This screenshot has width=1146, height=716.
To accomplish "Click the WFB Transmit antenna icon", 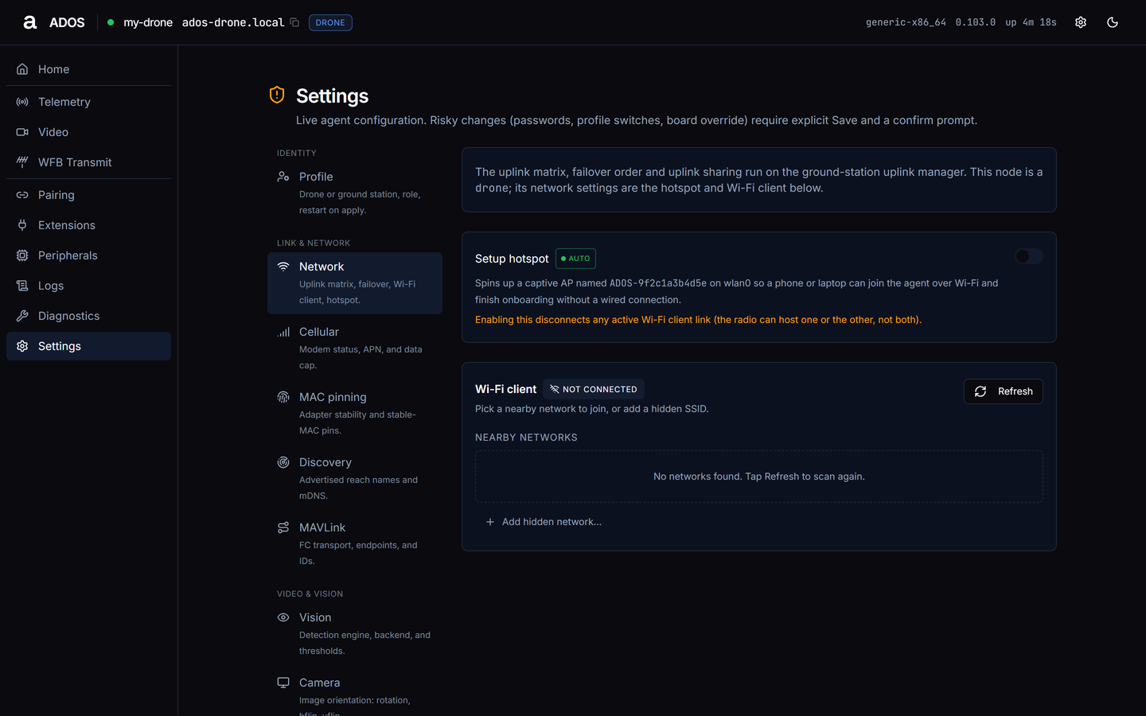I will 22,162.
